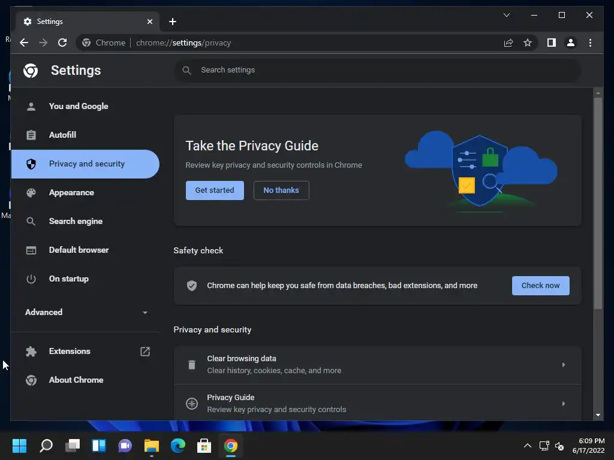The image size is (614, 460).
Task: Reload the Settings page
Action: tap(62, 43)
